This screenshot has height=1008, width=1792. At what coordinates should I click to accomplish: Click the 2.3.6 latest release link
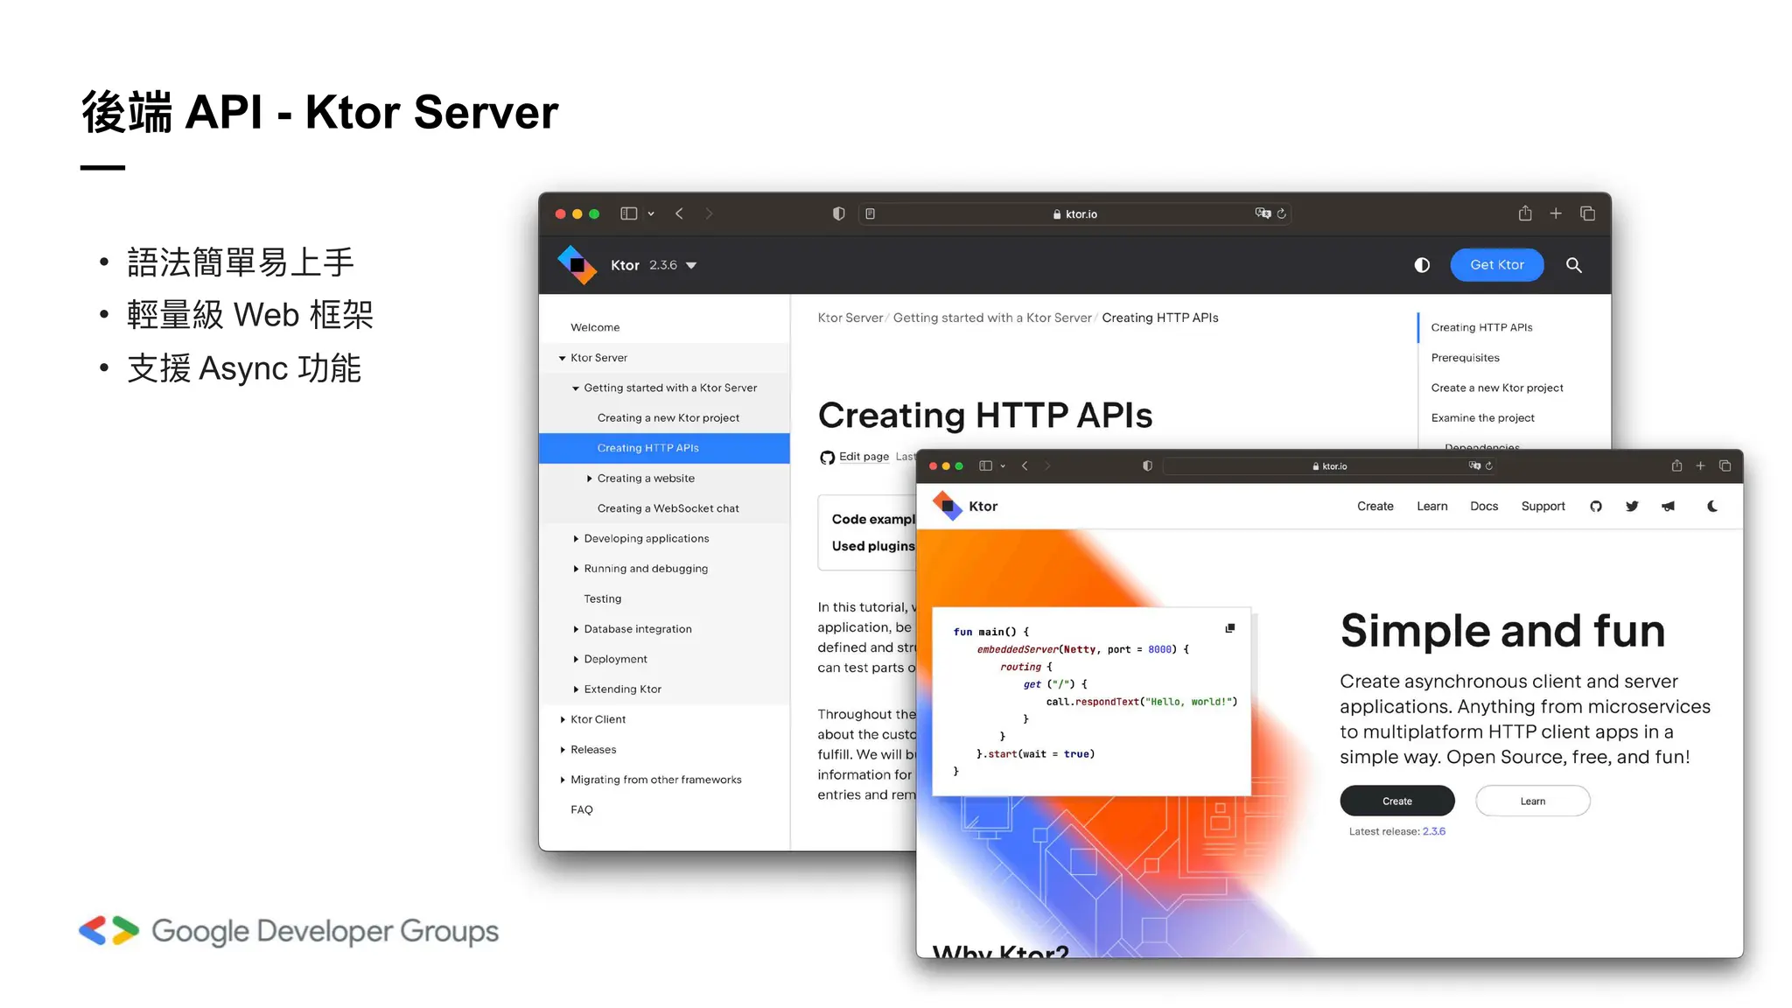(1433, 831)
